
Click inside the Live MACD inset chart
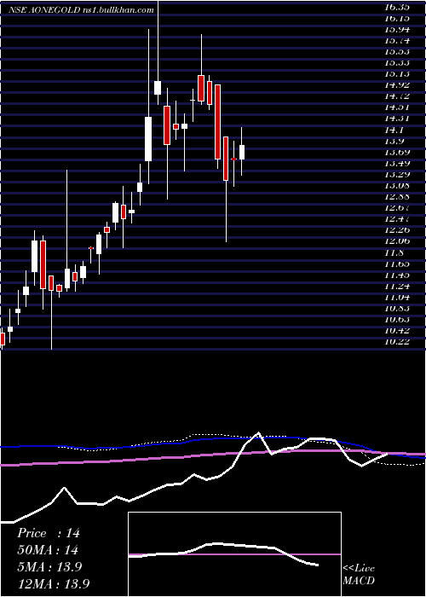(234, 554)
